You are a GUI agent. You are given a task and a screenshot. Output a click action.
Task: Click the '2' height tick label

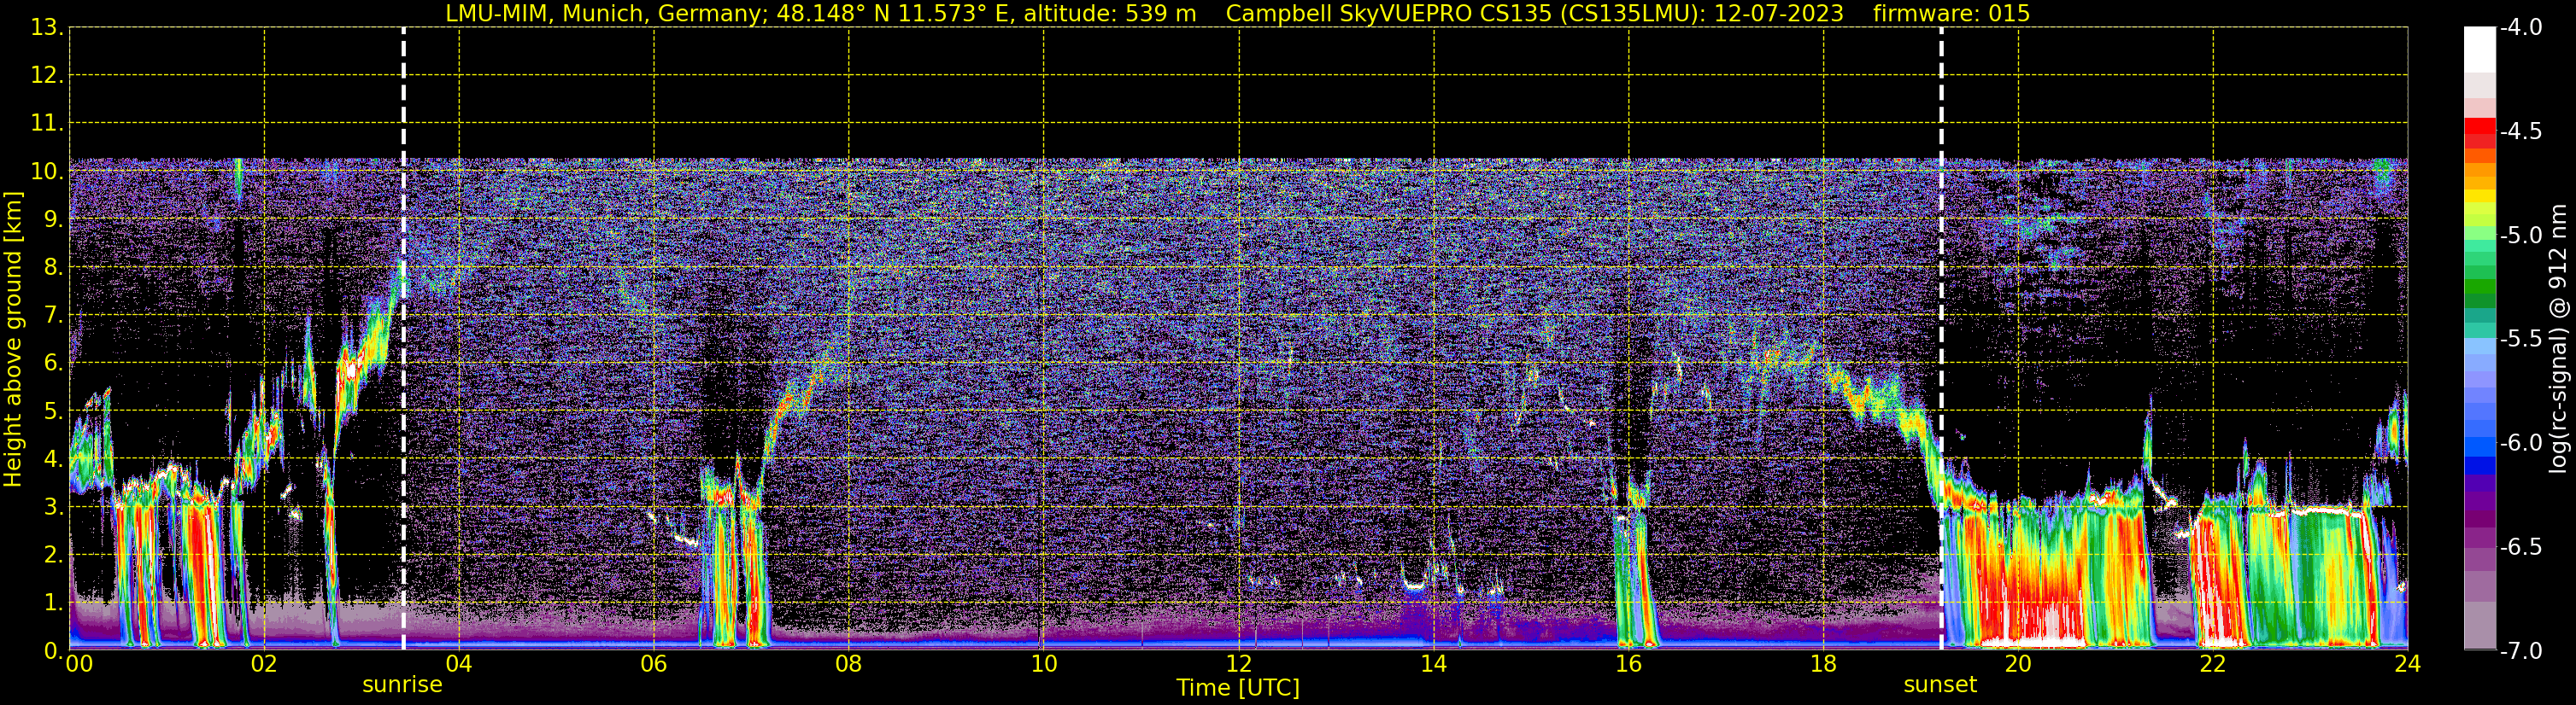pos(53,556)
